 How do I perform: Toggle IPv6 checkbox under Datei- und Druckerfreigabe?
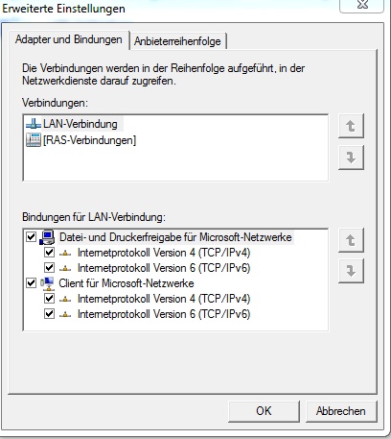coord(49,268)
